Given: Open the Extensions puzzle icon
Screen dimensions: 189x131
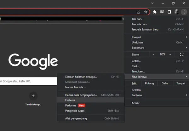Looking at the screenshot, I should tap(155, 12).
